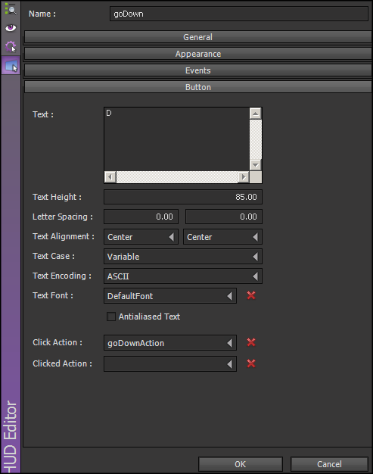Expand the Appearance section header
The width and height of the screenshot is (373, 474).
197,54
